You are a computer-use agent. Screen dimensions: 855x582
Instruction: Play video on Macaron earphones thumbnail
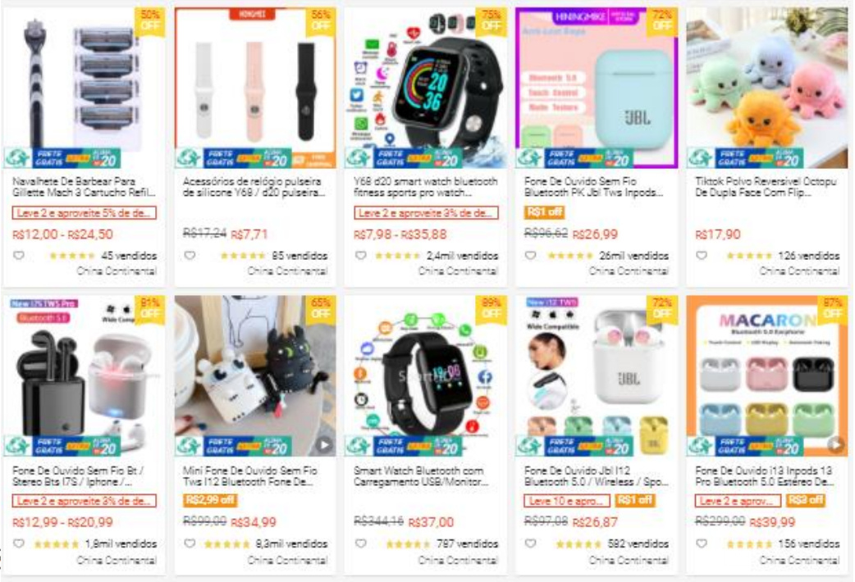pos(835,444)
